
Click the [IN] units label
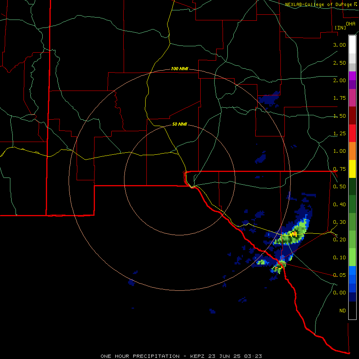[341, 28]
